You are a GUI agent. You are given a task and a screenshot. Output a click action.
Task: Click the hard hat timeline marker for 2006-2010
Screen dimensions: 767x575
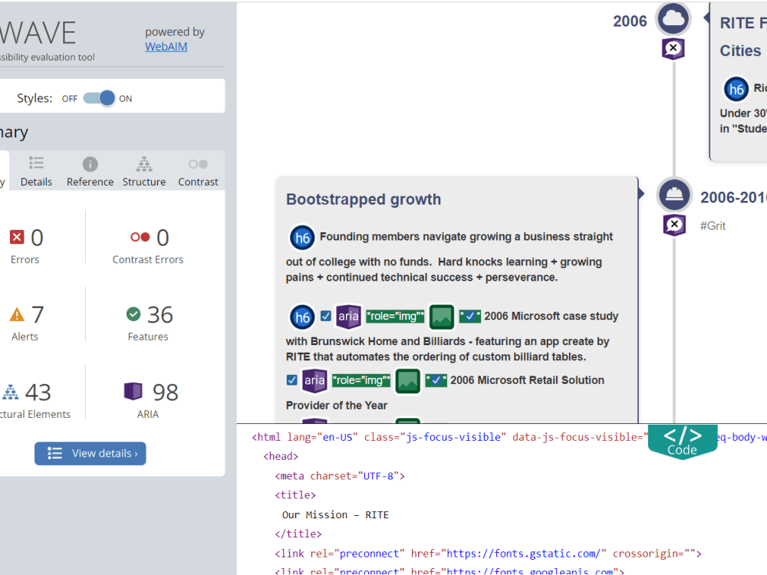(x=674, y=194)
